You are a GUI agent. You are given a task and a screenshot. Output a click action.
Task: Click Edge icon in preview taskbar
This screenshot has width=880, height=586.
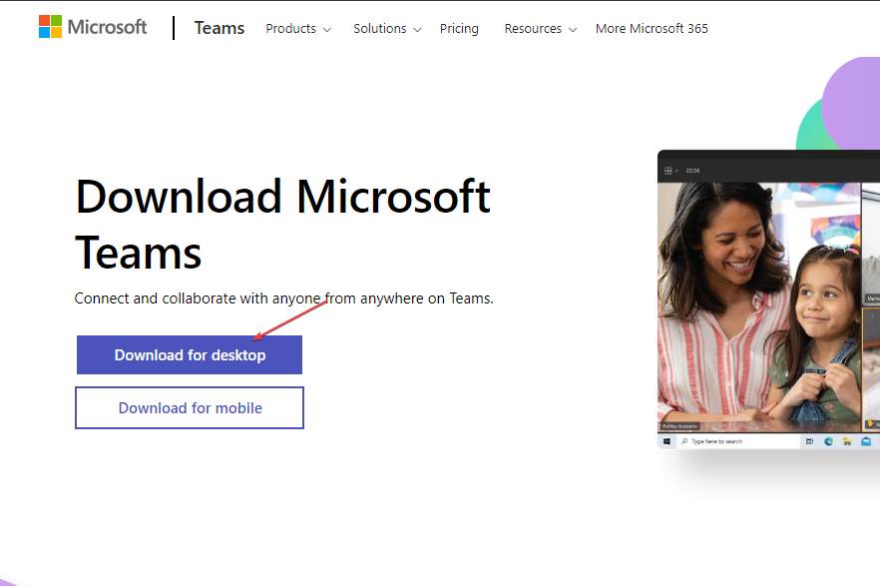pyautogui.click(x=828, y=441)
